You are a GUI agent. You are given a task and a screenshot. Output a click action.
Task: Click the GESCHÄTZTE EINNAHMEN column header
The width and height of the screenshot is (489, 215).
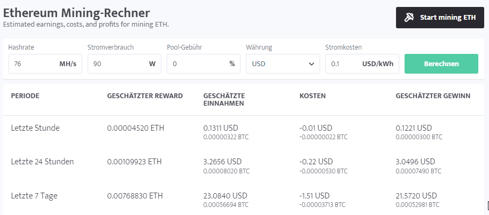tap(224, 100)
